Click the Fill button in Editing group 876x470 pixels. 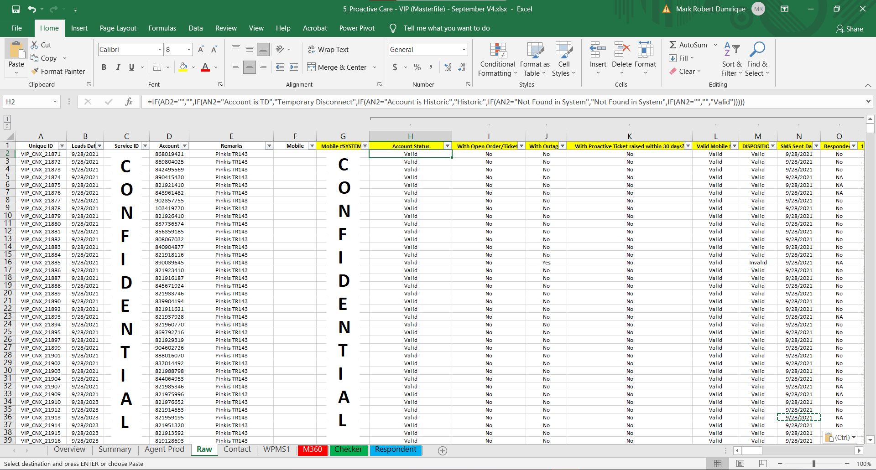pyautogui.click(x=681, y=58)
